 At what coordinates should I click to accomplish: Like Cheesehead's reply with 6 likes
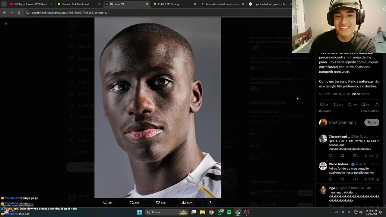pos(356,156)
